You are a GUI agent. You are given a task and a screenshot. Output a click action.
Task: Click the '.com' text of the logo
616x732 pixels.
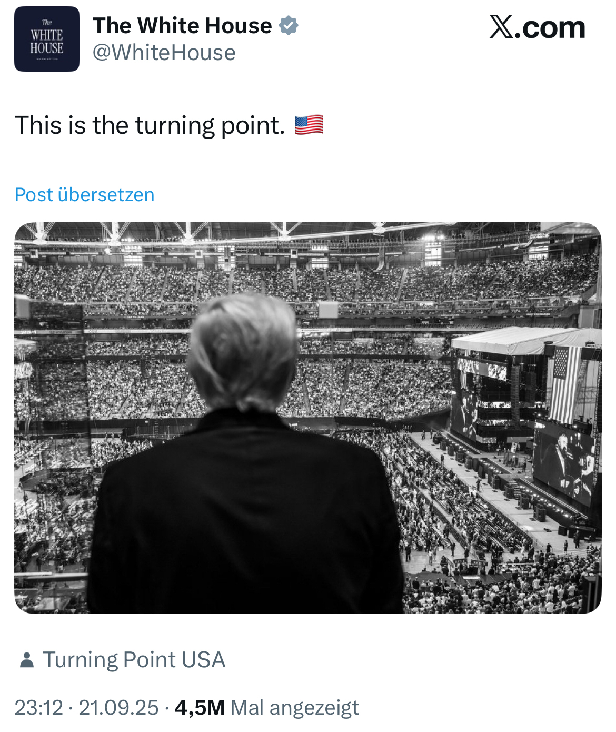pyautogui.click(x=551, y=28)
